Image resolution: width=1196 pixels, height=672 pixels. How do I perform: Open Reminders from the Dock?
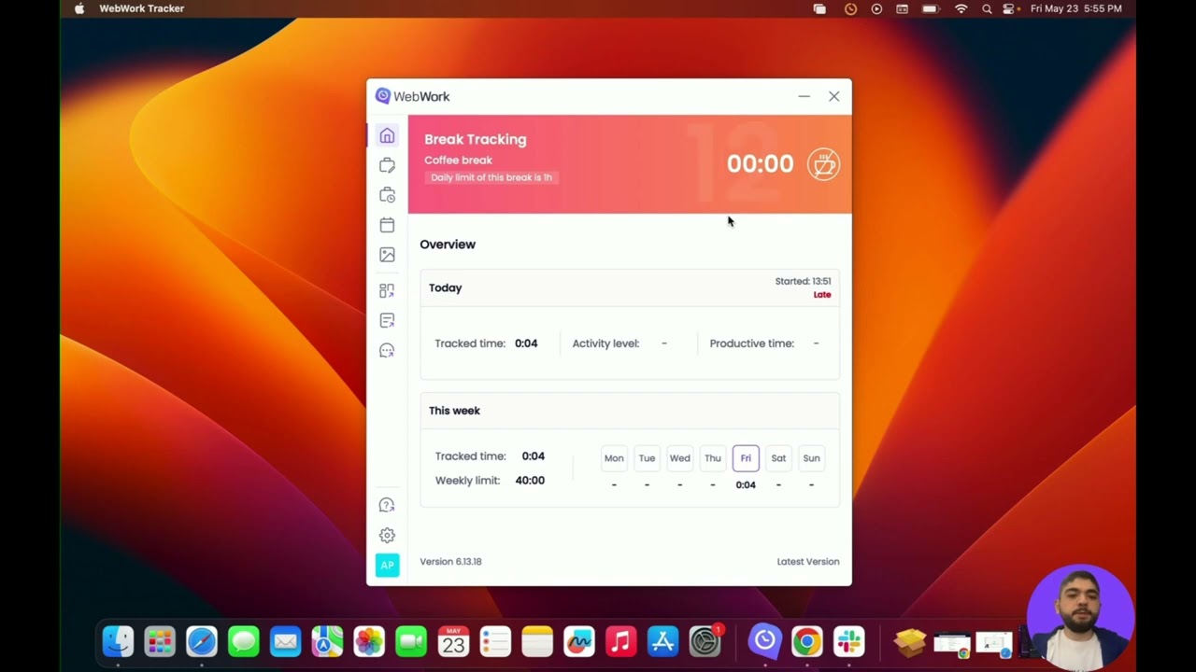point(495,641)
